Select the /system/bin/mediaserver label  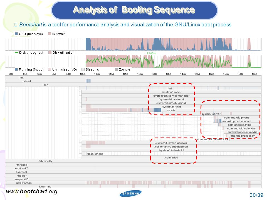pyautogui.click(x=171, y=143)
